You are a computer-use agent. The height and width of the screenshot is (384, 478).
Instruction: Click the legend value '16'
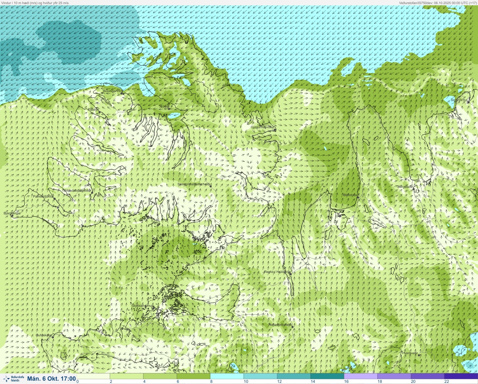point(346,381)
